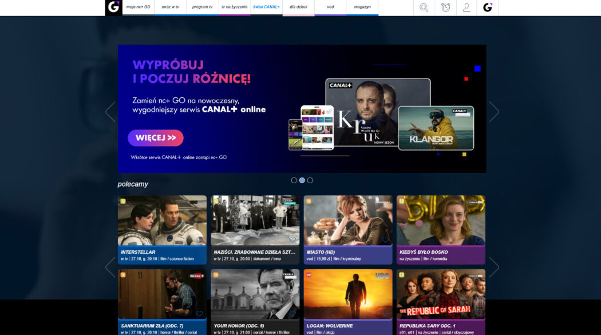Open Your Honor (odc. 5) title
The height and width of the screenshot is (335, 601).
tap(239, 326)
